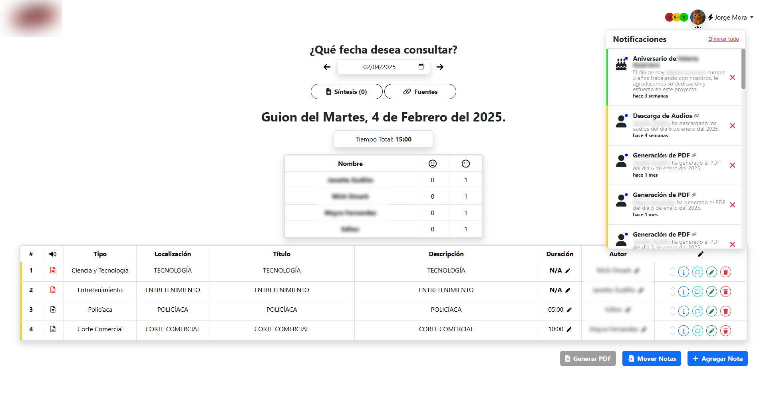Screen dimensions: 767x406
Task: Open the Síntesis (0) section
Action: (346, 92)
